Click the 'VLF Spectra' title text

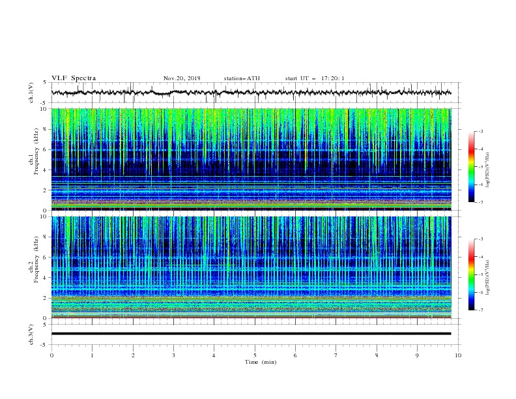[74, 78]
